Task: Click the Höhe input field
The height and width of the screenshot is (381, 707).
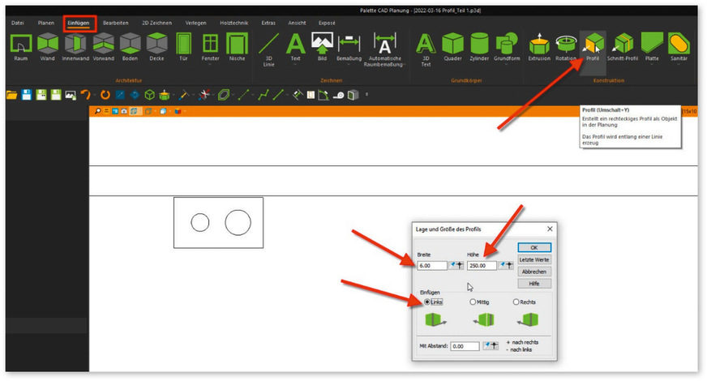Action: coord(482,265)
